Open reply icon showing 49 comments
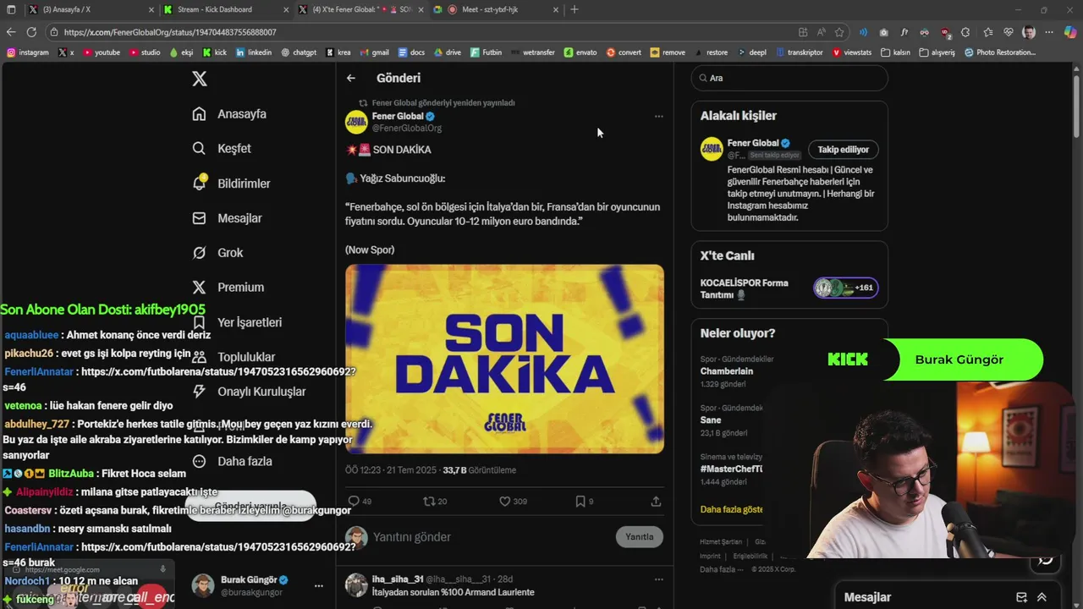The width and height of the screenshot is (1083, 609). coord(360,502)
